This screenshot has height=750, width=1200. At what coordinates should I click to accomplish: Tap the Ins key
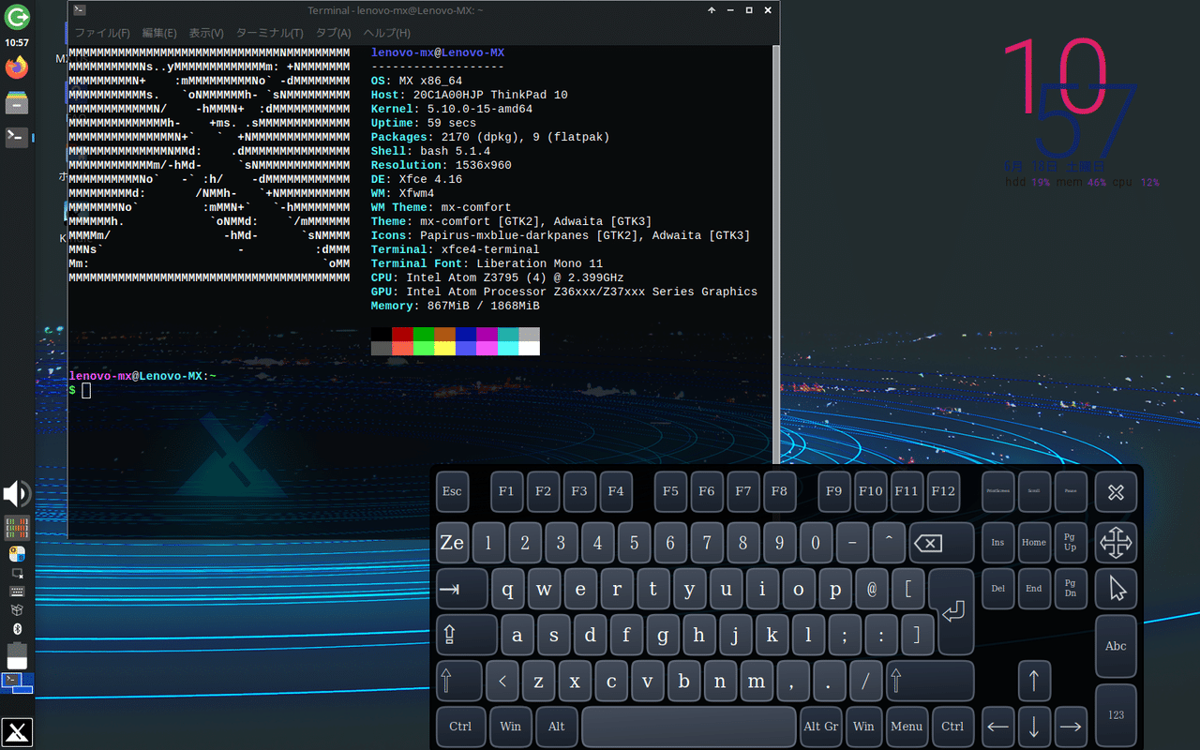pyautogui.click(x=998, y=542)
